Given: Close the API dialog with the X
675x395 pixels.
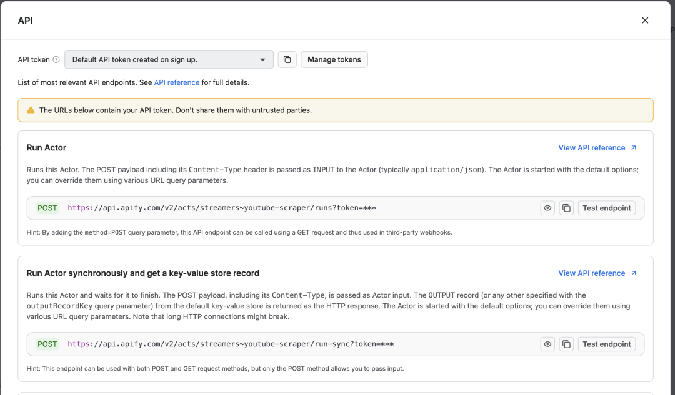Looking at the screenshot, I should (645, 21).
